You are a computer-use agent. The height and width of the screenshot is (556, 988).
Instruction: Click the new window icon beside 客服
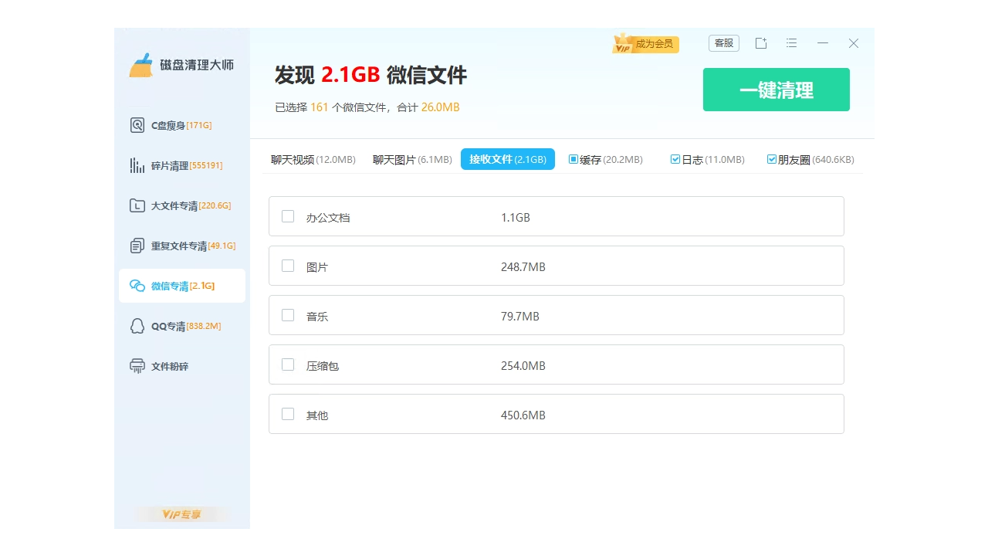point(760,42)
